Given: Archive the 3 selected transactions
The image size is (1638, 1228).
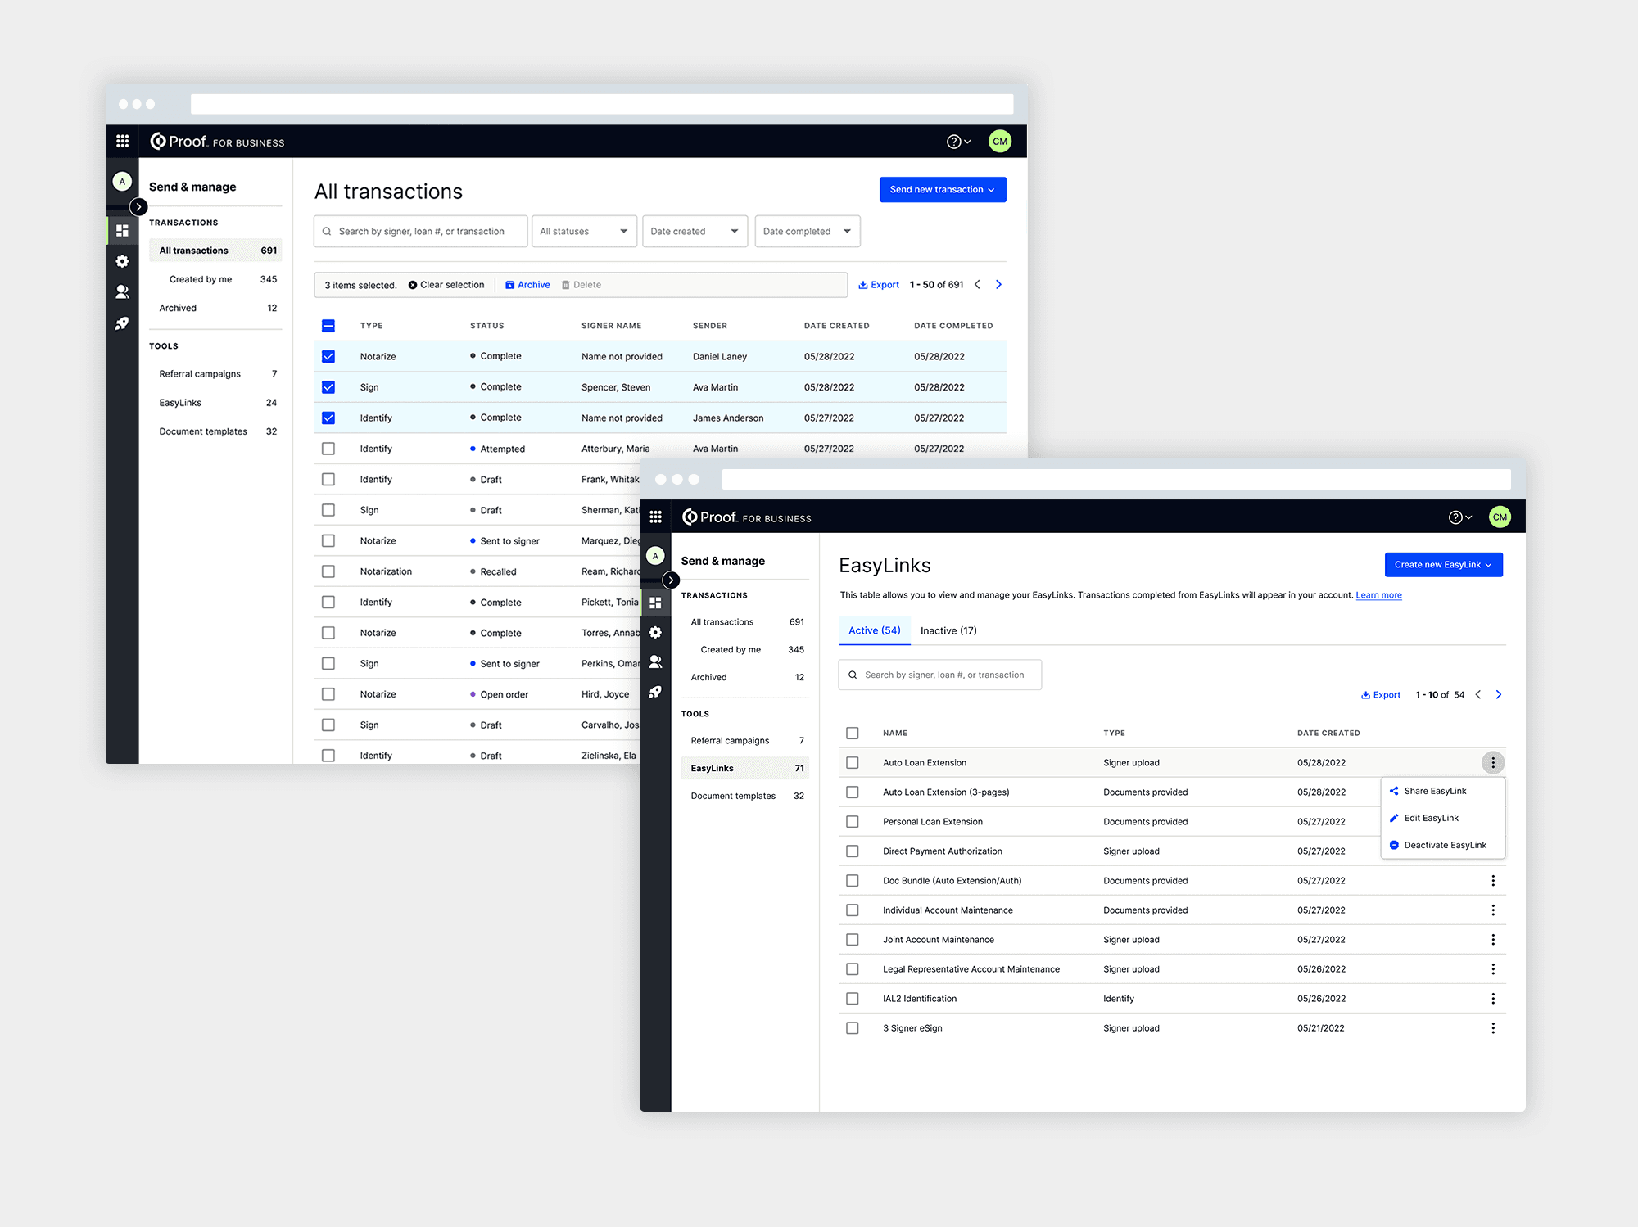Looking at the screenshot, I should click(x=527, y=285).
